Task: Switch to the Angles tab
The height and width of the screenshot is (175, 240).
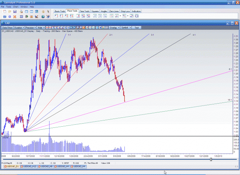Action: [x=104, y=11]
